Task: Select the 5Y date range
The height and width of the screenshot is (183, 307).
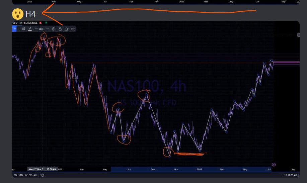Action: click(x=30, y=175)
